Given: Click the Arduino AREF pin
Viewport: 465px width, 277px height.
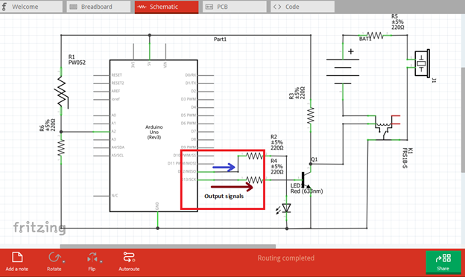Looking at the screenshot, I should (x=107, y=92).
